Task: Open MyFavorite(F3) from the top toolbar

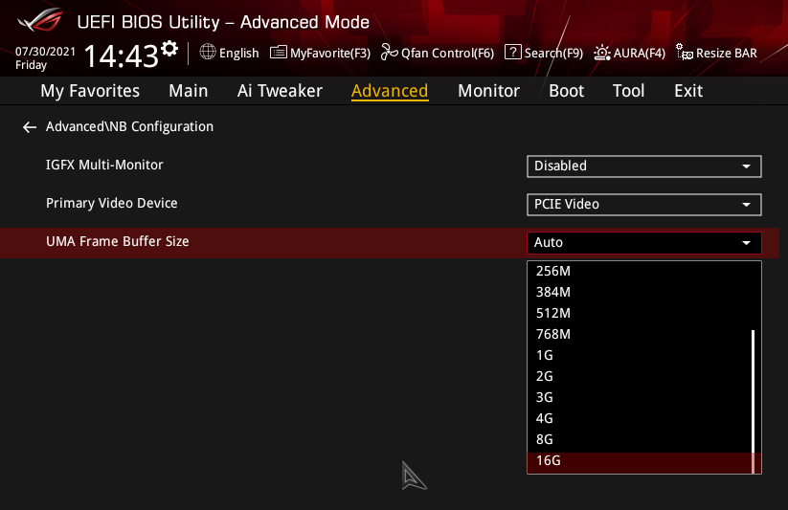Action: [x=279, y=53]
